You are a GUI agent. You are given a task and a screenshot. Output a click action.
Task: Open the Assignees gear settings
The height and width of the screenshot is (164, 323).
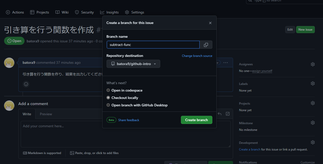pos(313,64)
